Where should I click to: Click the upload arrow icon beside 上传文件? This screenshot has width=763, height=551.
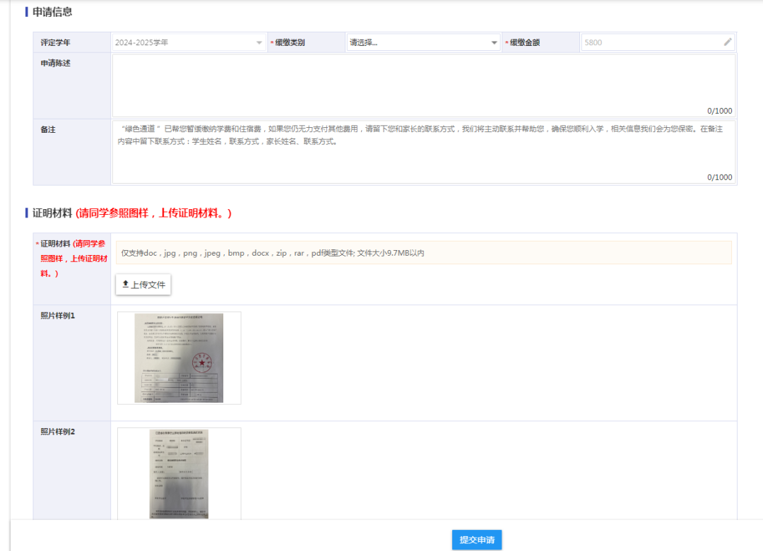coord(126,284)
